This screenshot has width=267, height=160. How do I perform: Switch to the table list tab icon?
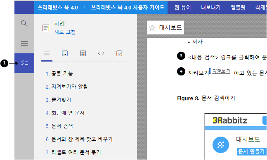[83, 53]
